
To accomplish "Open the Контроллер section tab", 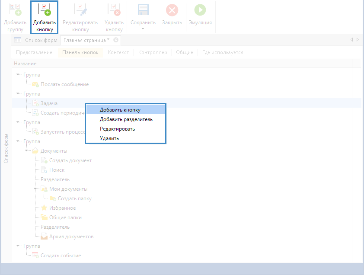I will (152, 52).
